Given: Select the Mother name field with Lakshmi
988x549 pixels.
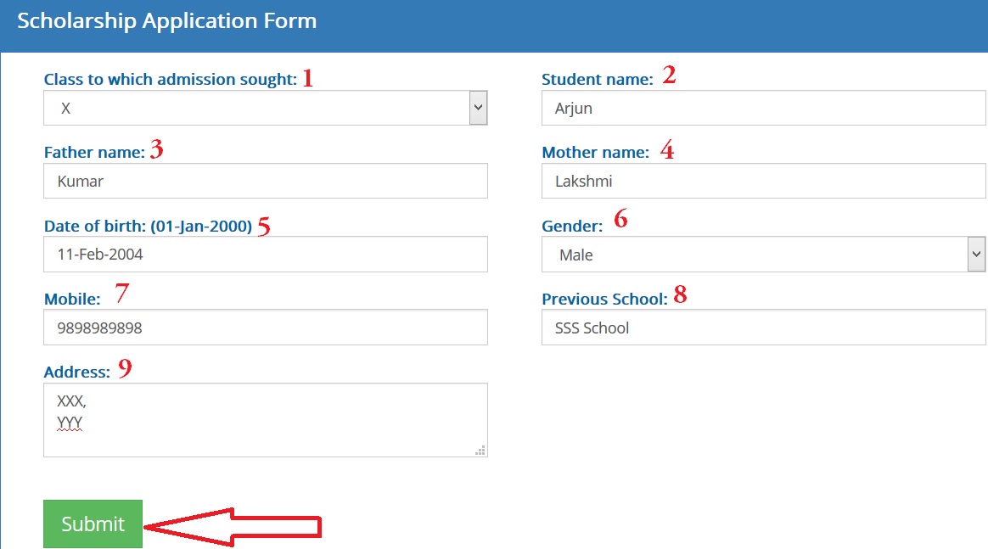Looking at the screenshot, I should coord(763,181).
